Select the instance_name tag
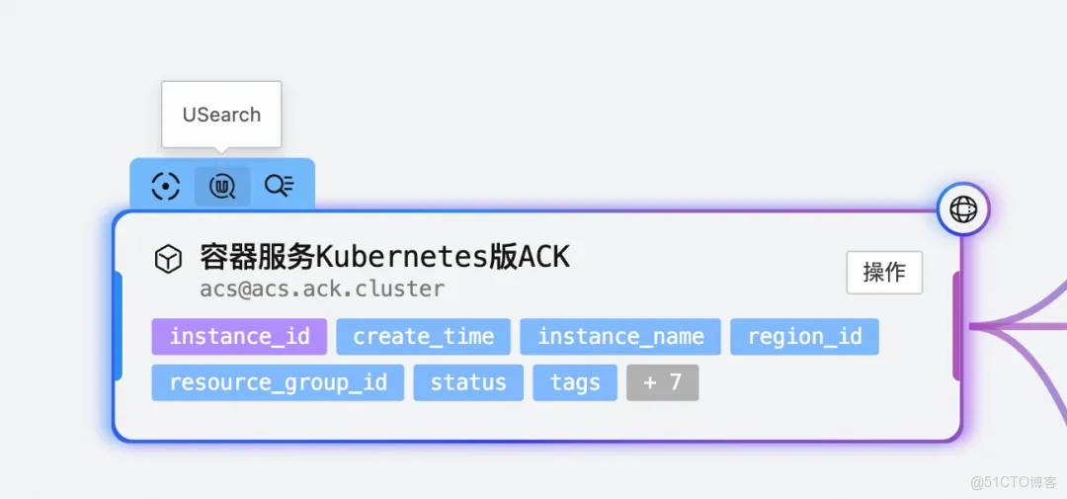 click(x=620, y=336)
